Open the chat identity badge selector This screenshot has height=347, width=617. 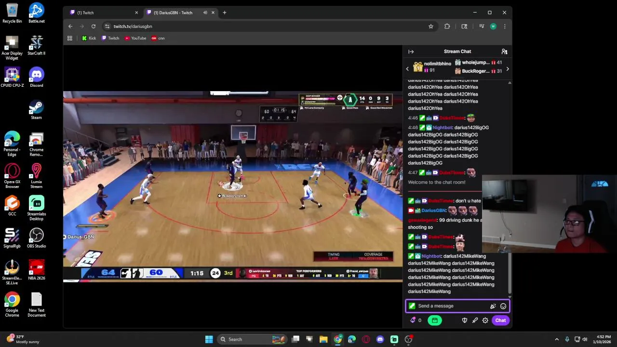point(412,306)
